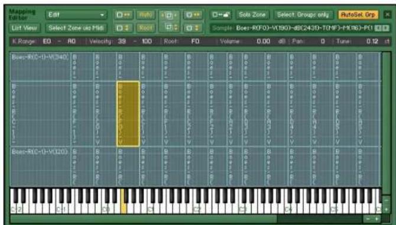Click the Velocity low value 39
Screen dimensions: 396x225
(x=122, y=41)
